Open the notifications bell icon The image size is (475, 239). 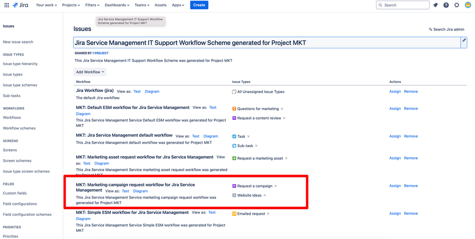[435, 5]
